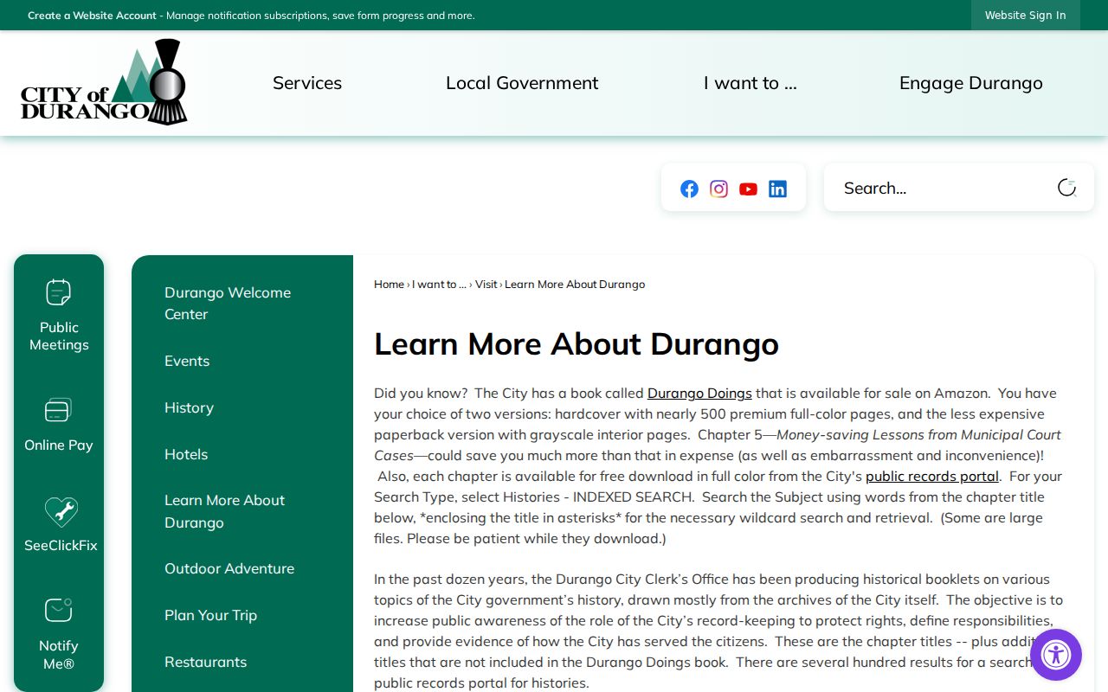Click Create a Website Account link
Screen dimensions: 1108x692
(x=92, y=16)
